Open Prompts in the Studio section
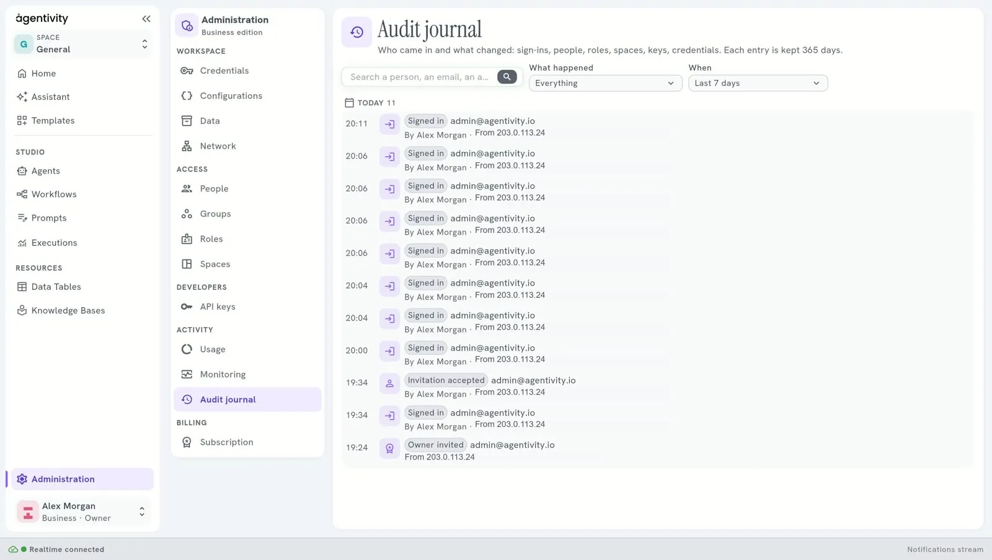Image resolution: width=992 pixels, height=560 pixels. [82, 218]
